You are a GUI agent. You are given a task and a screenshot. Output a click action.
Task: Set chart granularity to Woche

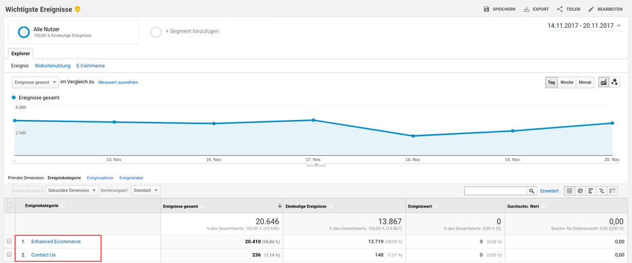pos(566,82)
